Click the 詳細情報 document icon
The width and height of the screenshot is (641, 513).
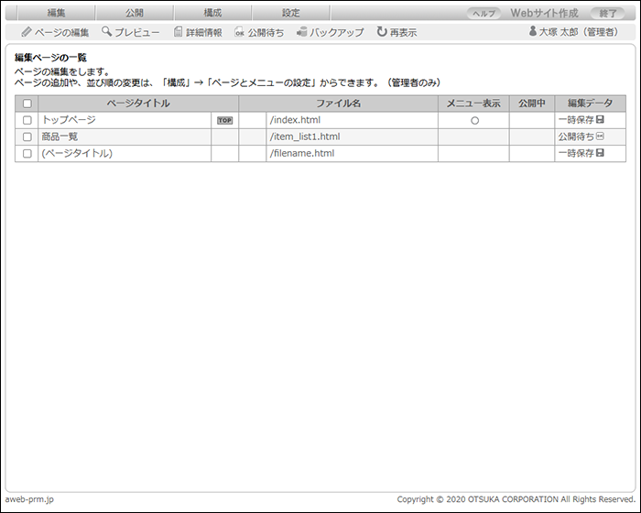pos(178,32)
